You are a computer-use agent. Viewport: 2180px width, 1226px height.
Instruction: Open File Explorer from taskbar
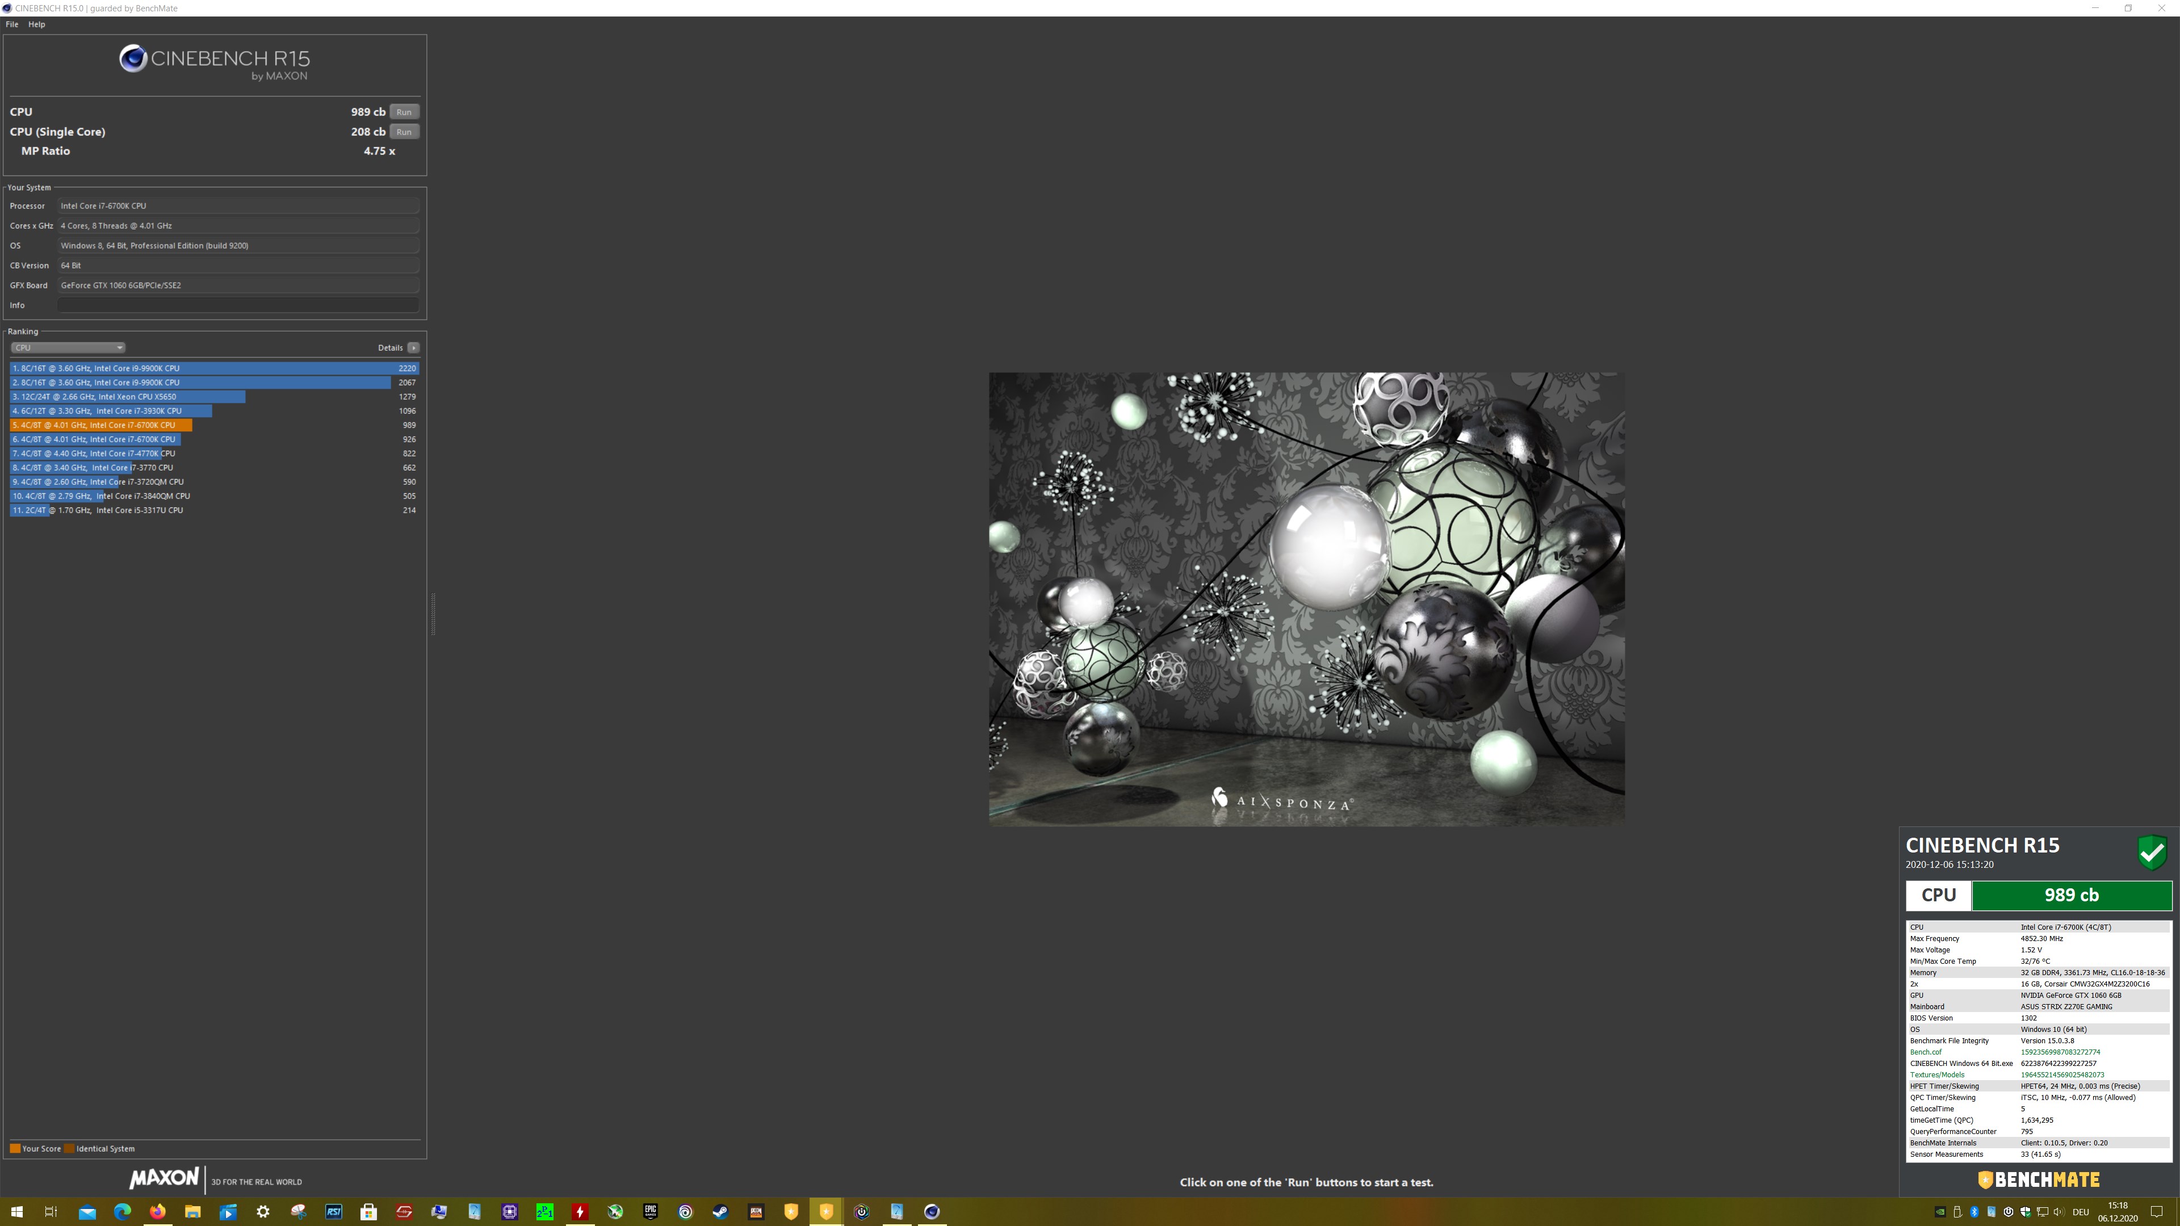pos(193,1212)
